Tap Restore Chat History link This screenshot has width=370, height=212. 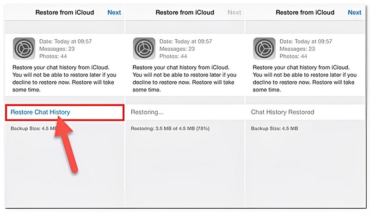point(40,112)
